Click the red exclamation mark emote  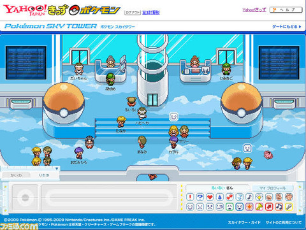pos(190,197)
